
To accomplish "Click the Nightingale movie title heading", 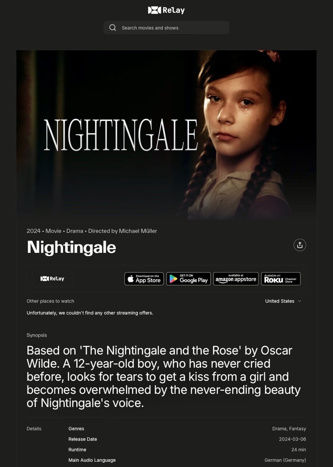I will click(x=72, y=247).
